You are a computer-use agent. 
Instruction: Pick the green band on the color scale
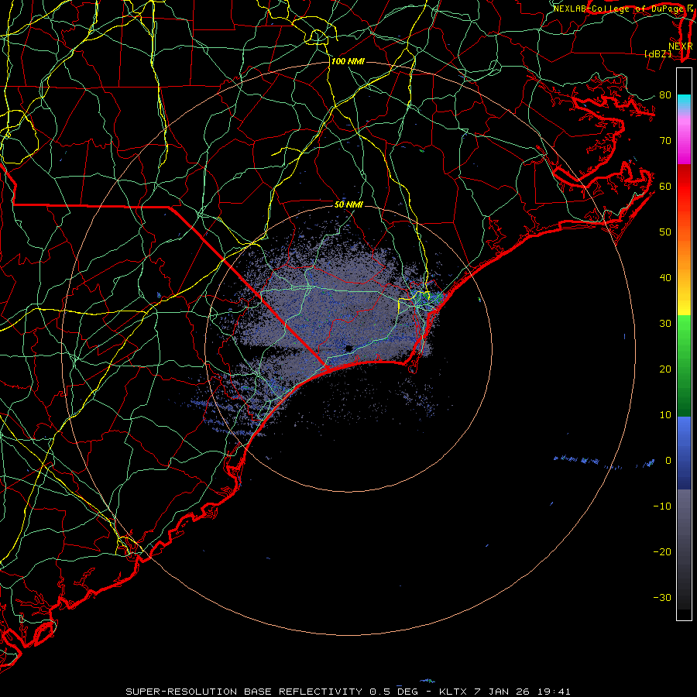coord(684,366)
